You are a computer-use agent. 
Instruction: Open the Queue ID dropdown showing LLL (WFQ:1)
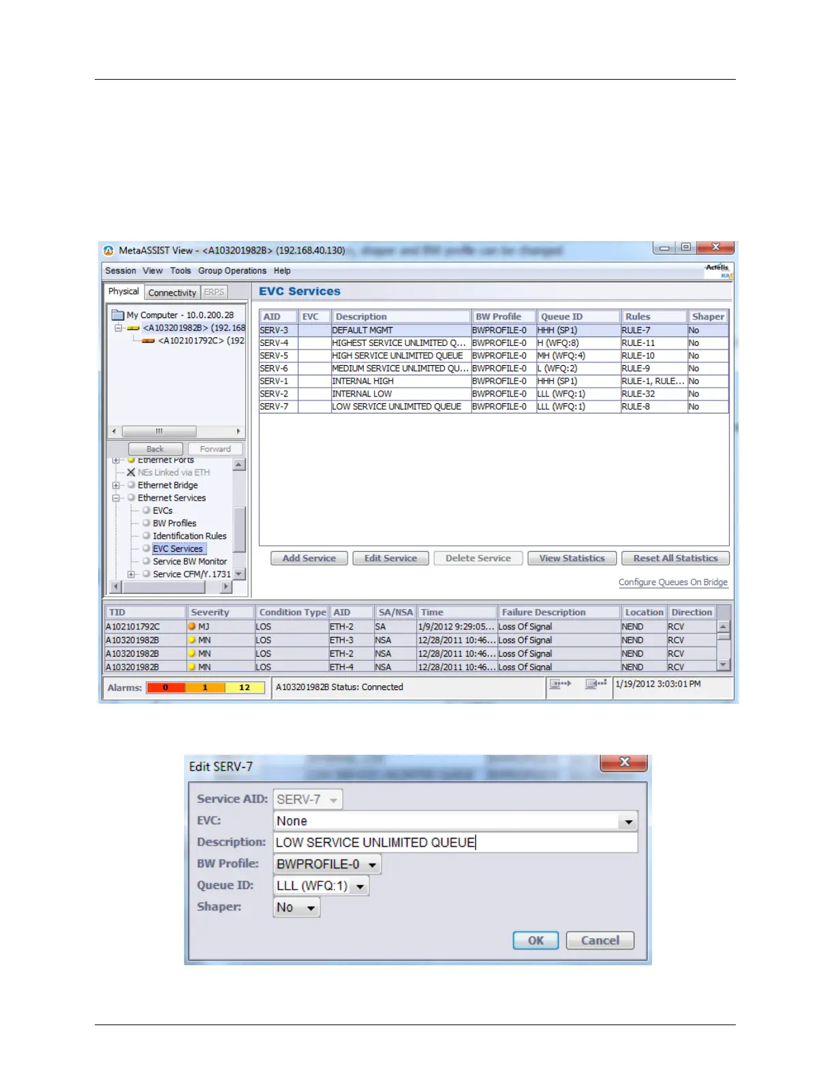[360, 887]
